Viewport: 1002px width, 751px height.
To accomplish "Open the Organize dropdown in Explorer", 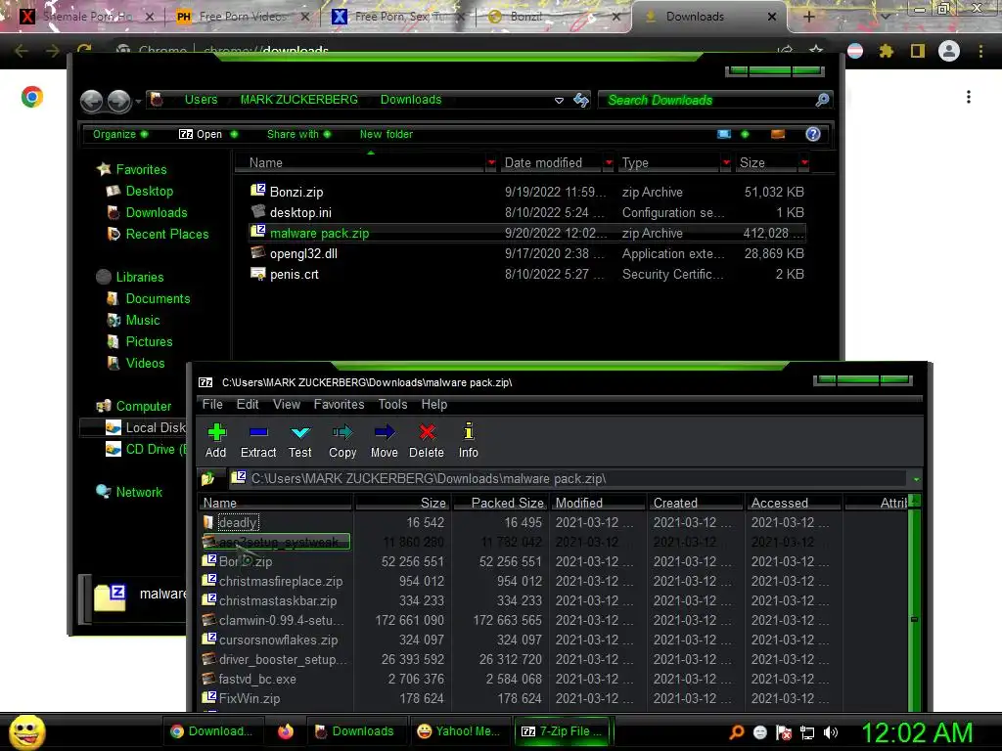I will [x=120, y=134].
